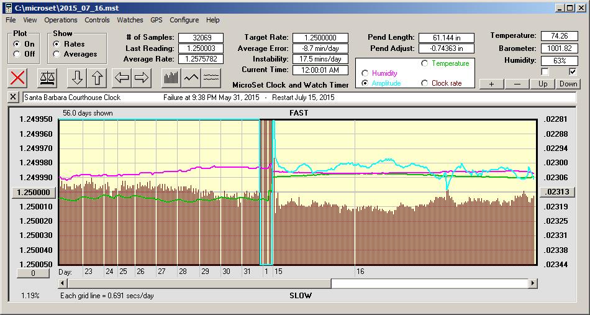Untick the checked box under Humidity value
590x315 pixels.
coord(573,71)
